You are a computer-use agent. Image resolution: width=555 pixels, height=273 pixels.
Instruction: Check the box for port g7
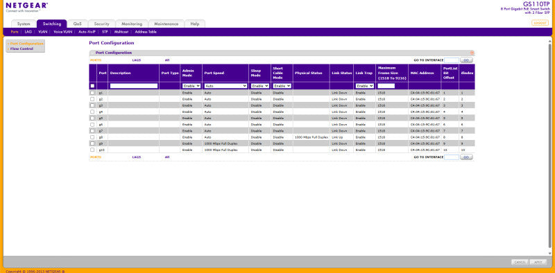[x=92, y=131]
